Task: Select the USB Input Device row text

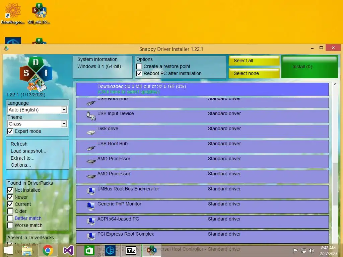Action: pos(116,114)
